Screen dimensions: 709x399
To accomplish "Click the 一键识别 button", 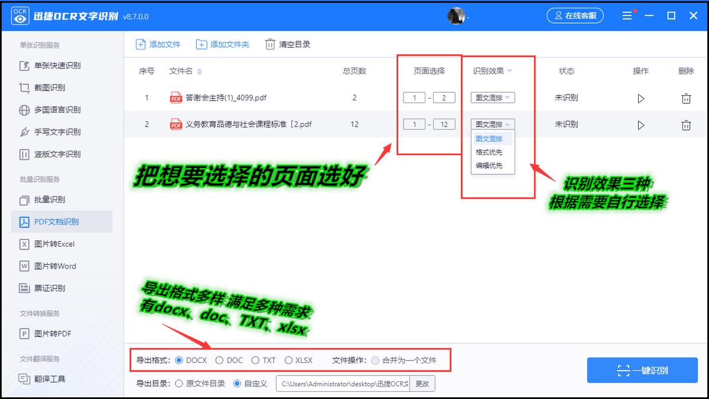I will [642, 370].
